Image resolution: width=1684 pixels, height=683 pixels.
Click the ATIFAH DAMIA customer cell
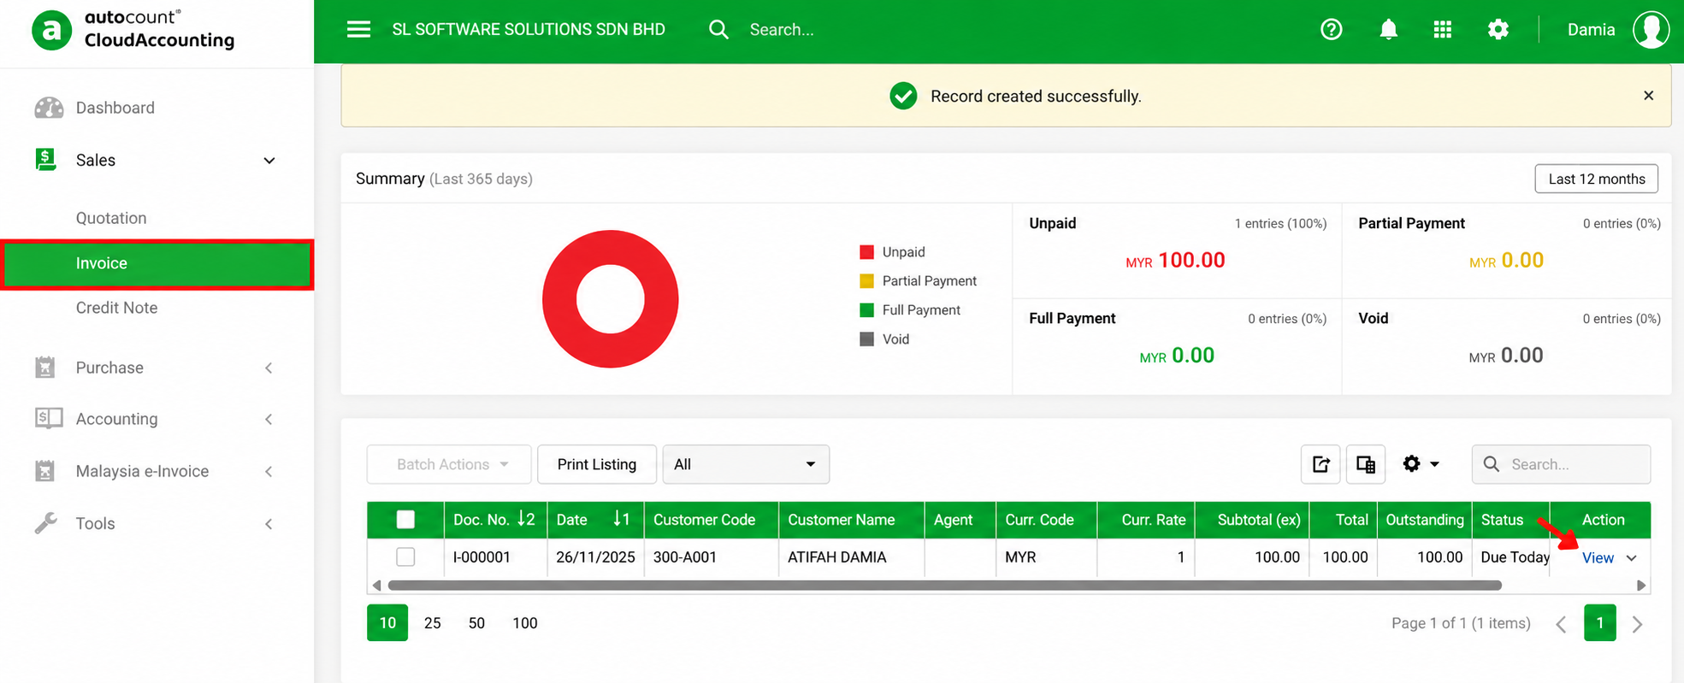click(x=851, y=557)
